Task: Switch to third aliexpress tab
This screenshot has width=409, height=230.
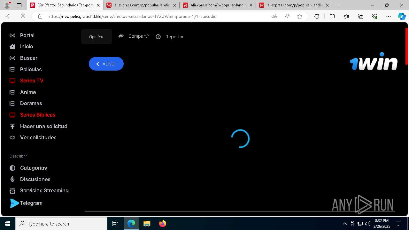Action: pyautogui.click(x=217, y=5)
